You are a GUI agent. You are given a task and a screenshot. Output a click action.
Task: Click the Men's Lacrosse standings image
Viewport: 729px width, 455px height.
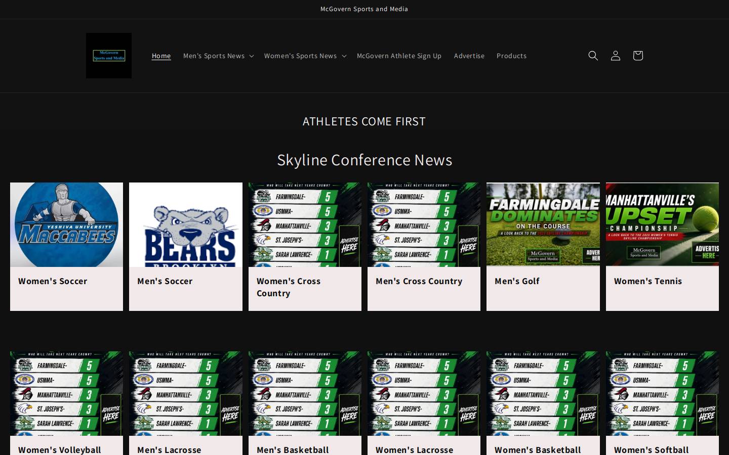tap(186, 393)
